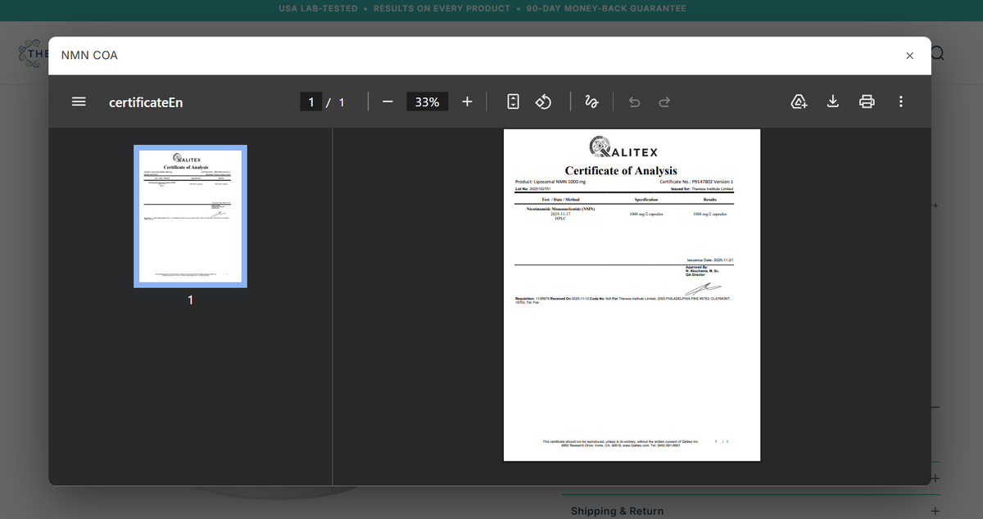
Task: Undo the last annotation
Action: [x=633, y=102]
